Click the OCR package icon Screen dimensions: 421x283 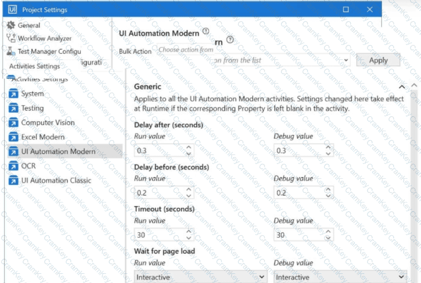[x=14, y=166]
